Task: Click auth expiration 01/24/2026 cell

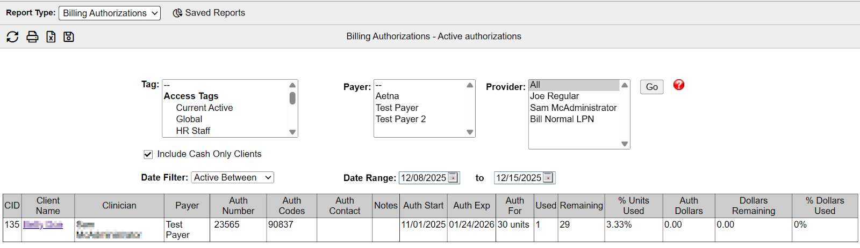Action: pos(471,230)
